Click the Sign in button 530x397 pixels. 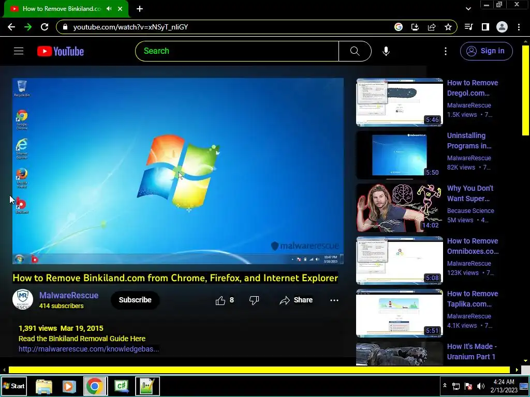487,51
